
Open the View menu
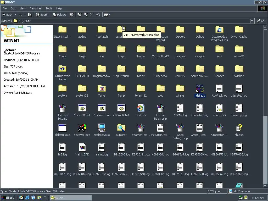click(x=23, y=8)
